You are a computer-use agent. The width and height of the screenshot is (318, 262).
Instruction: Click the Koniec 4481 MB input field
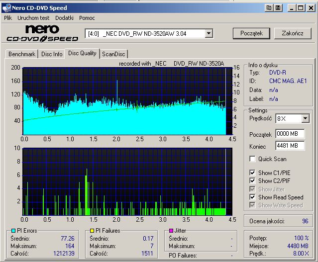coord(290,146)
